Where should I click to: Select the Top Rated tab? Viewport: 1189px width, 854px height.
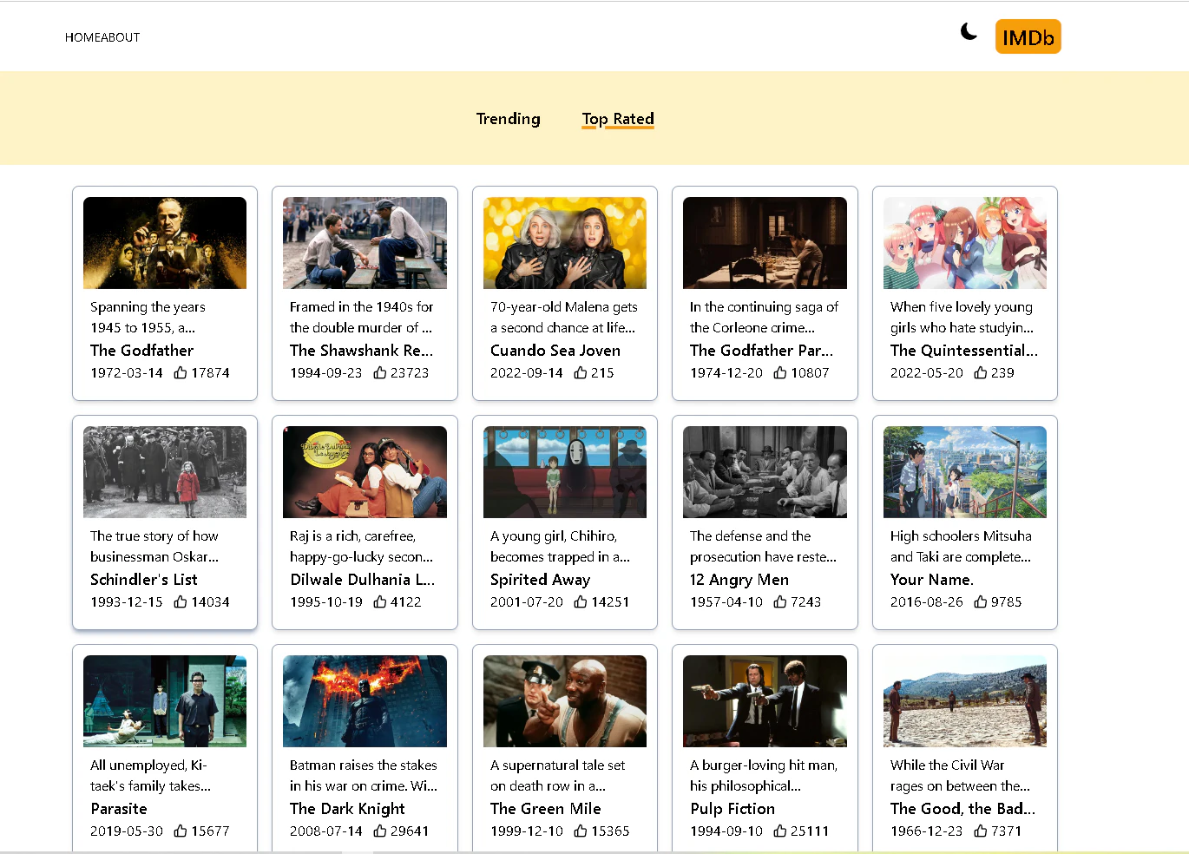point(618,119)
